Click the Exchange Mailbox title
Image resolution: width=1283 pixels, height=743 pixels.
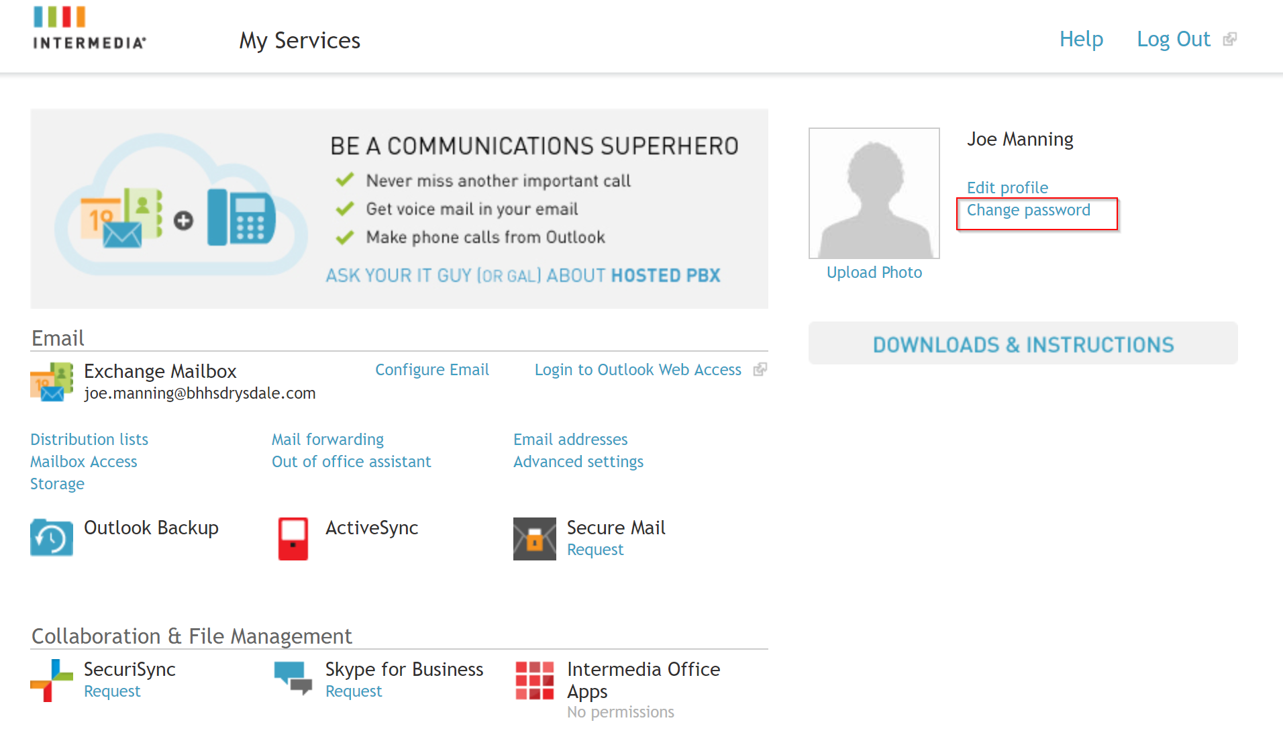click(160, 371)
